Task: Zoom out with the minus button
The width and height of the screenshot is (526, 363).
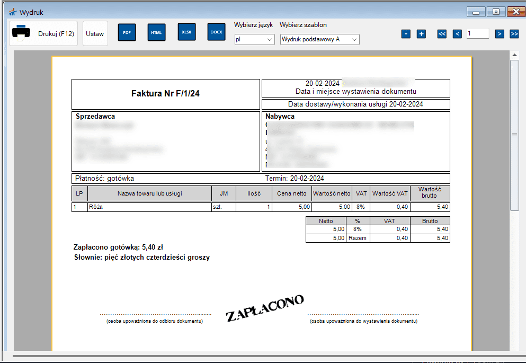Action: point(406,34)
